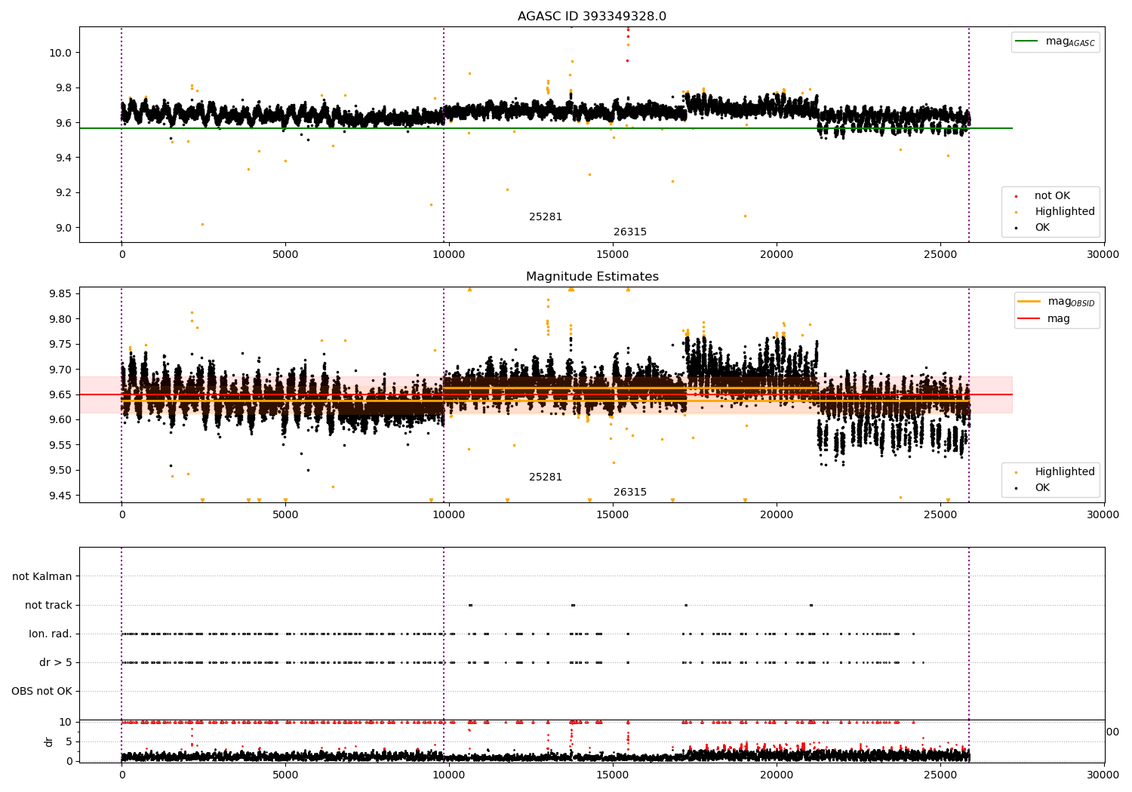Click the 'dr > 5' row label
The width and height of the screenshot is (1132, 792).
[x=56, y=662]
